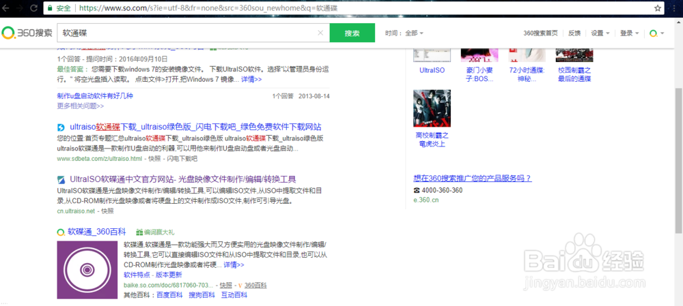Open the 360搜索 logo home
The width and height of the screenshot is (683, 306).
tap(27, 33)
